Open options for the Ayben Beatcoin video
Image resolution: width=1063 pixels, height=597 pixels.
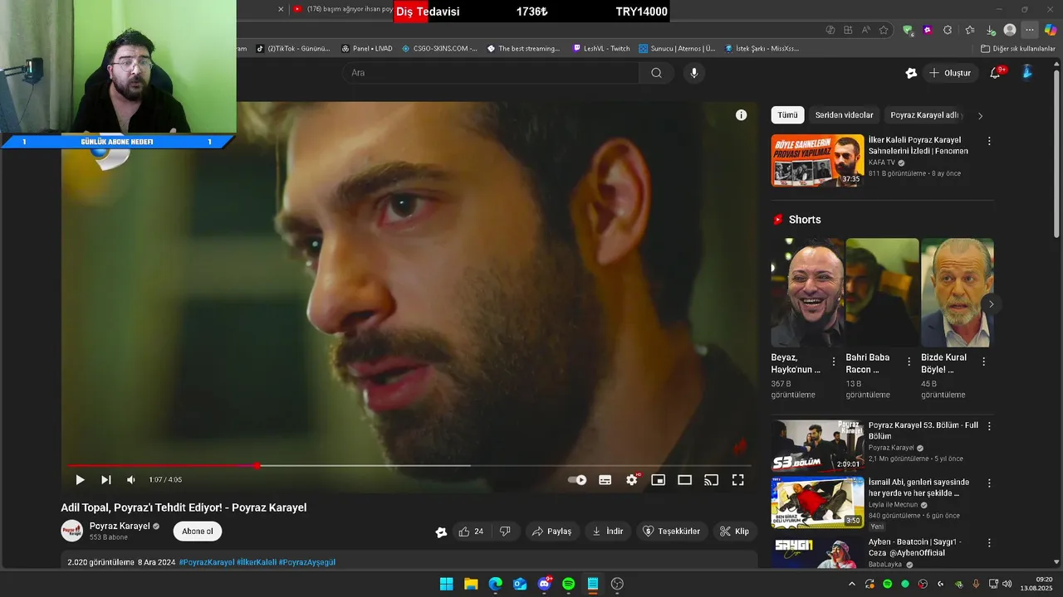[x=989, y=543]
